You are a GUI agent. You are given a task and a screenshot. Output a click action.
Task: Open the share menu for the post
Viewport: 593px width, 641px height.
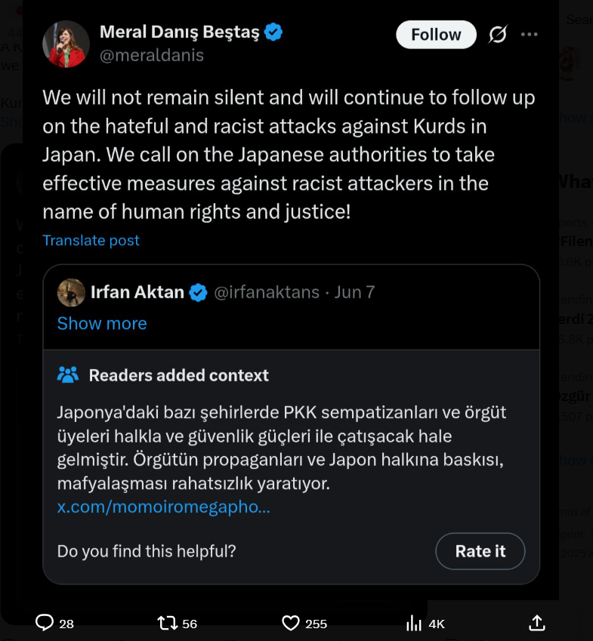[x=536, y=623]
